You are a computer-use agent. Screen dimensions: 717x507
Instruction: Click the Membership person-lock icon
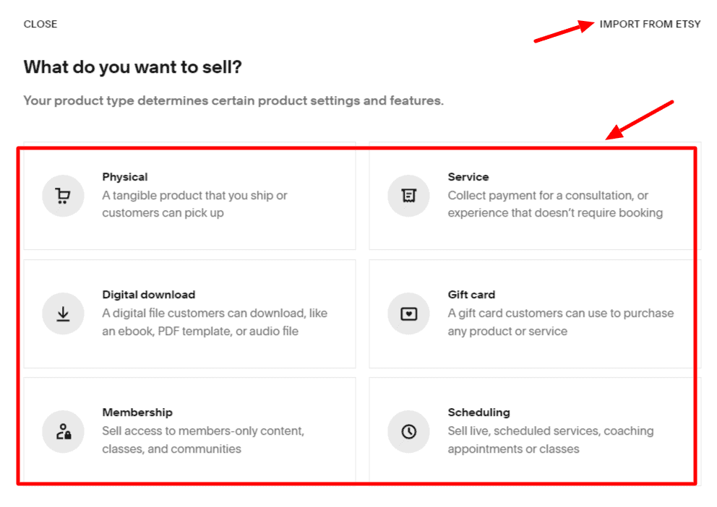point(63,431)
